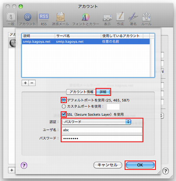This screenshot has width=176, height=181.
Task: Switch to the 詳細 tab
Action: (103, 92)
